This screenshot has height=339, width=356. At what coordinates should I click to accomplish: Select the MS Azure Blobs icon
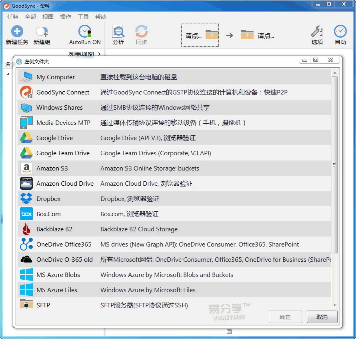click(26, 275)
